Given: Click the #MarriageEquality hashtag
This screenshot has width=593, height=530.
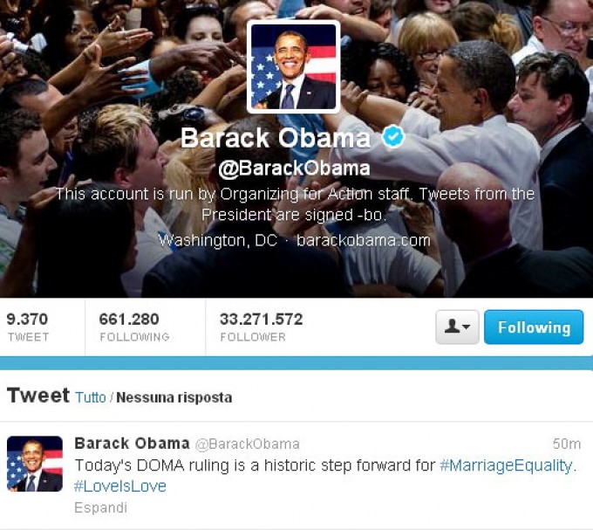Looking at the screenshot, I should [x=506, y=465].
